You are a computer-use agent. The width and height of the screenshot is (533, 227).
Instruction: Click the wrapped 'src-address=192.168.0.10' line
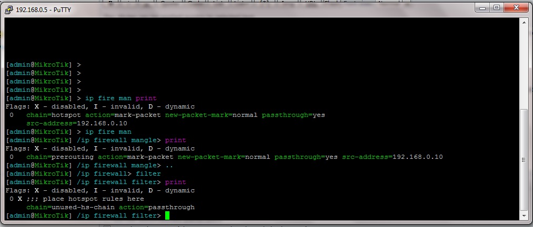pos(77,123)
